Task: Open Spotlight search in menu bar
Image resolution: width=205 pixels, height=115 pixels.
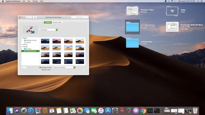Action: [198, 1]
